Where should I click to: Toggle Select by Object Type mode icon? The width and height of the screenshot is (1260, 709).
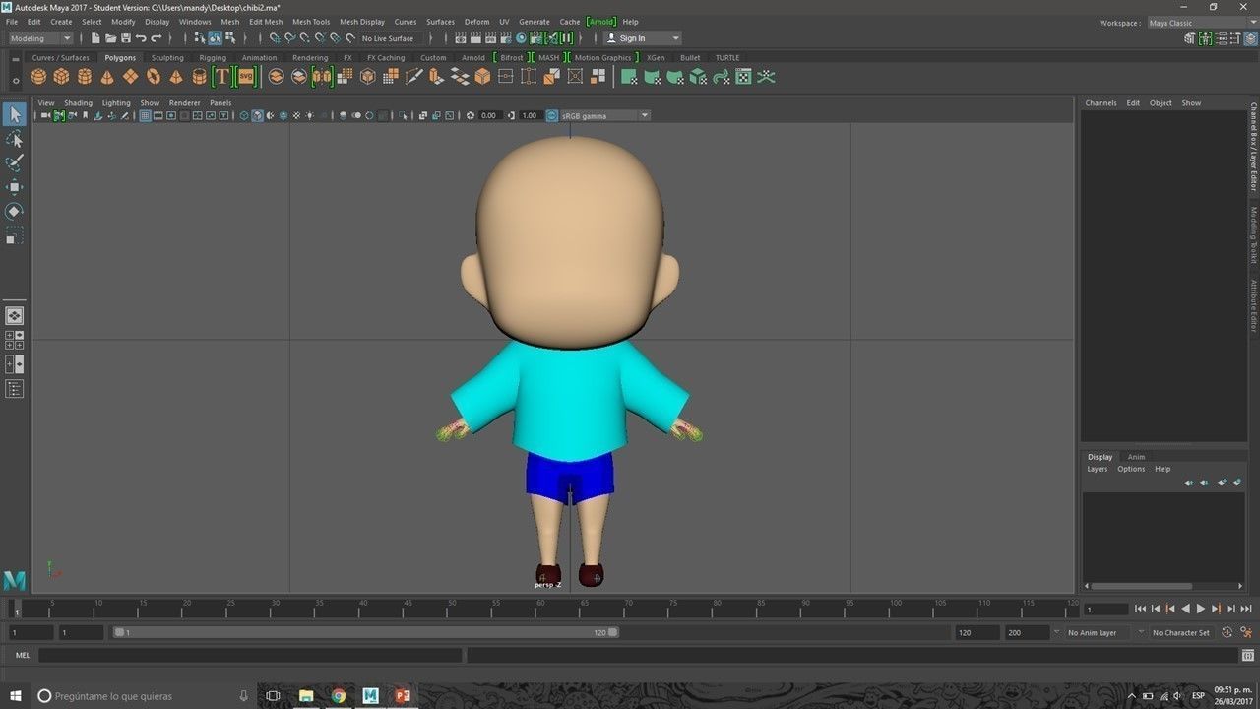[x=215, y=38]
